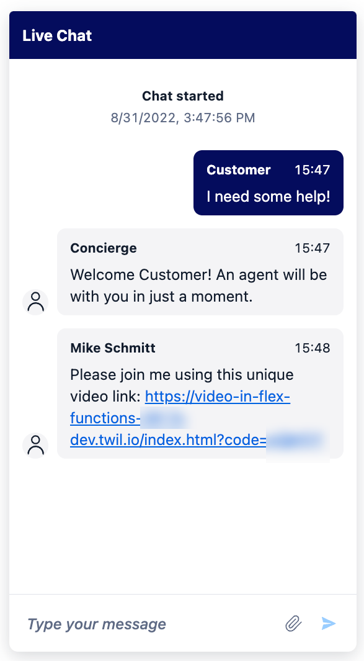364x661 pixels.
Task: Click the 8/31/2022 chat start timestamp
Action: tap(183, 117)
